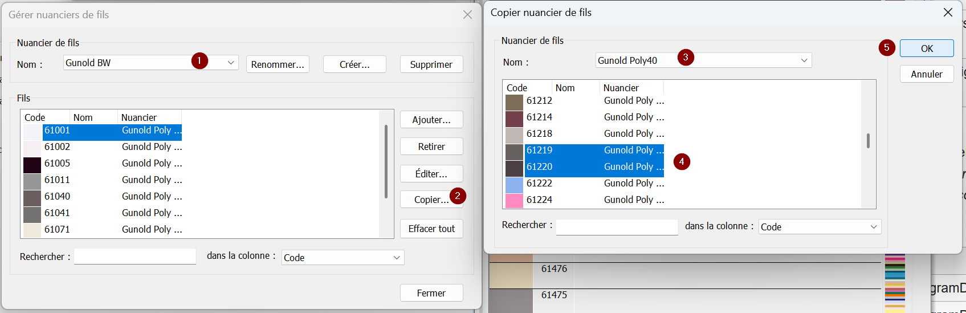Click the Renommer... button
The image size is (966, 313).
pos(278,64)
